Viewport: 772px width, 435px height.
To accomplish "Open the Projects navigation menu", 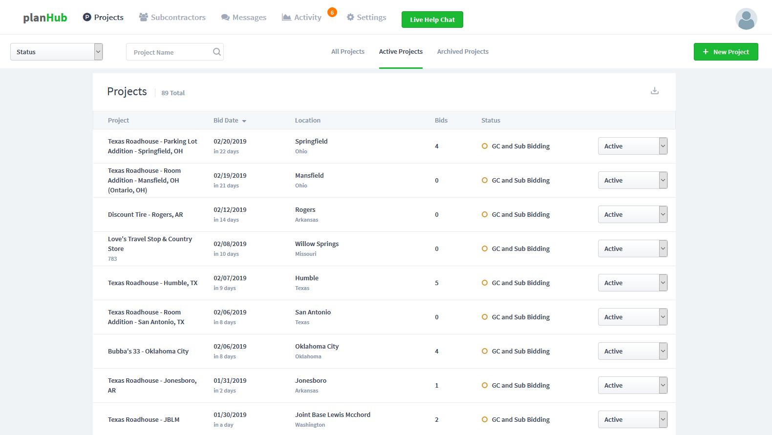I will click(x=103, y=17).
